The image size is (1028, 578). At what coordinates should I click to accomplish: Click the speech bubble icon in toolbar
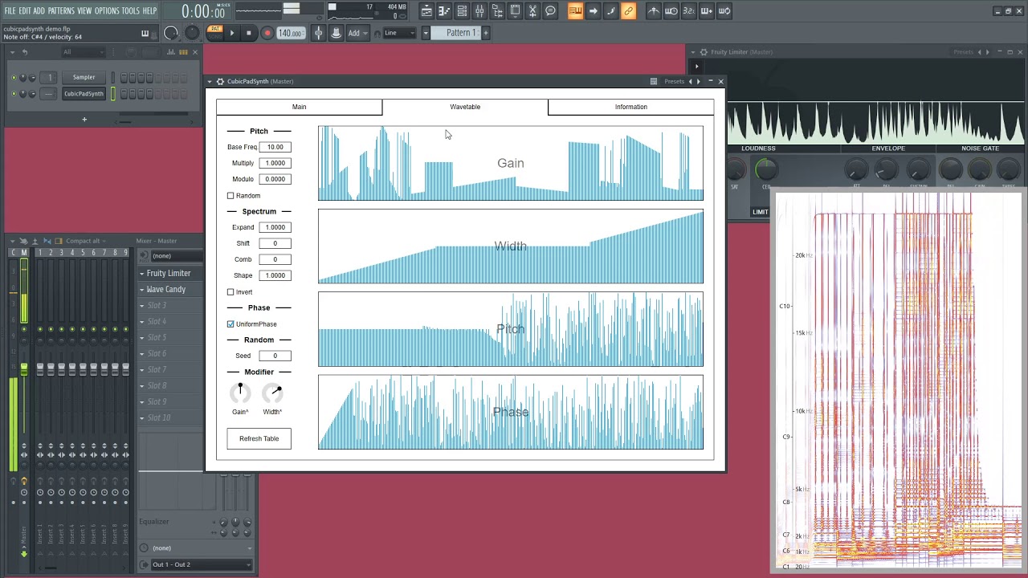tap(550, 11)
